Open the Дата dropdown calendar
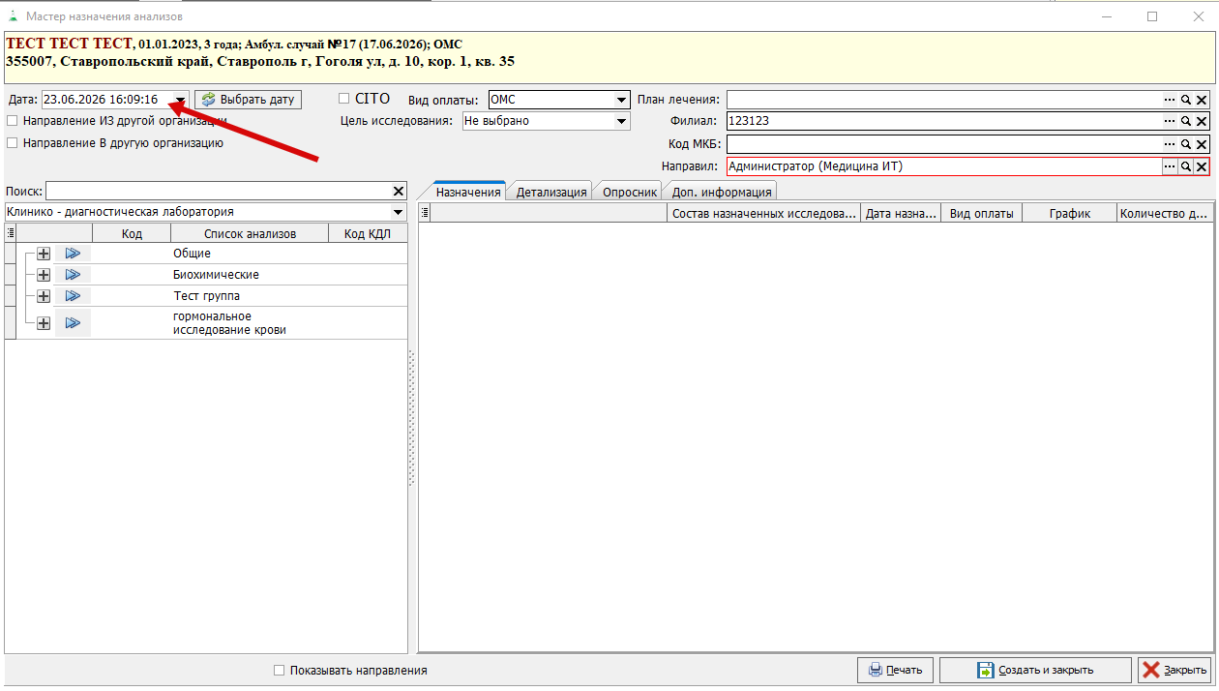 180,100
